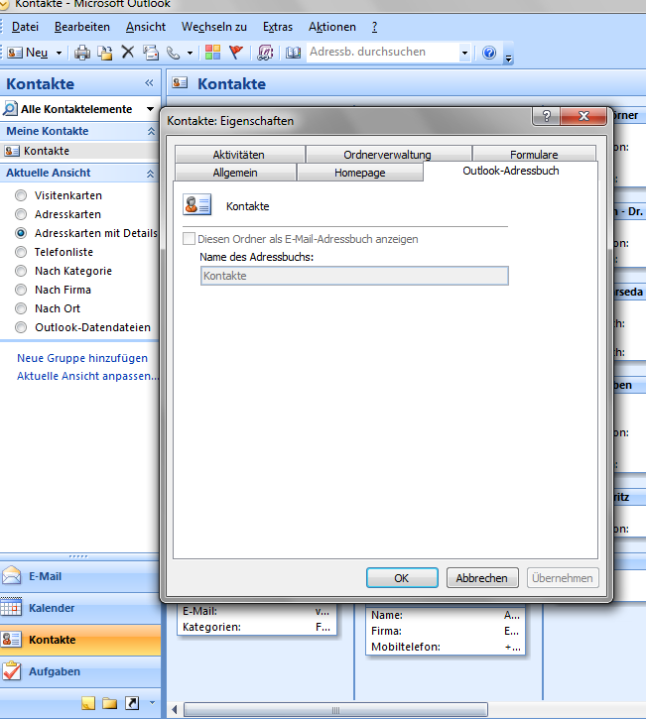This screenshot has height=719, width=646.
Task: Open the Aktionen menu
Action: (332, 27)
